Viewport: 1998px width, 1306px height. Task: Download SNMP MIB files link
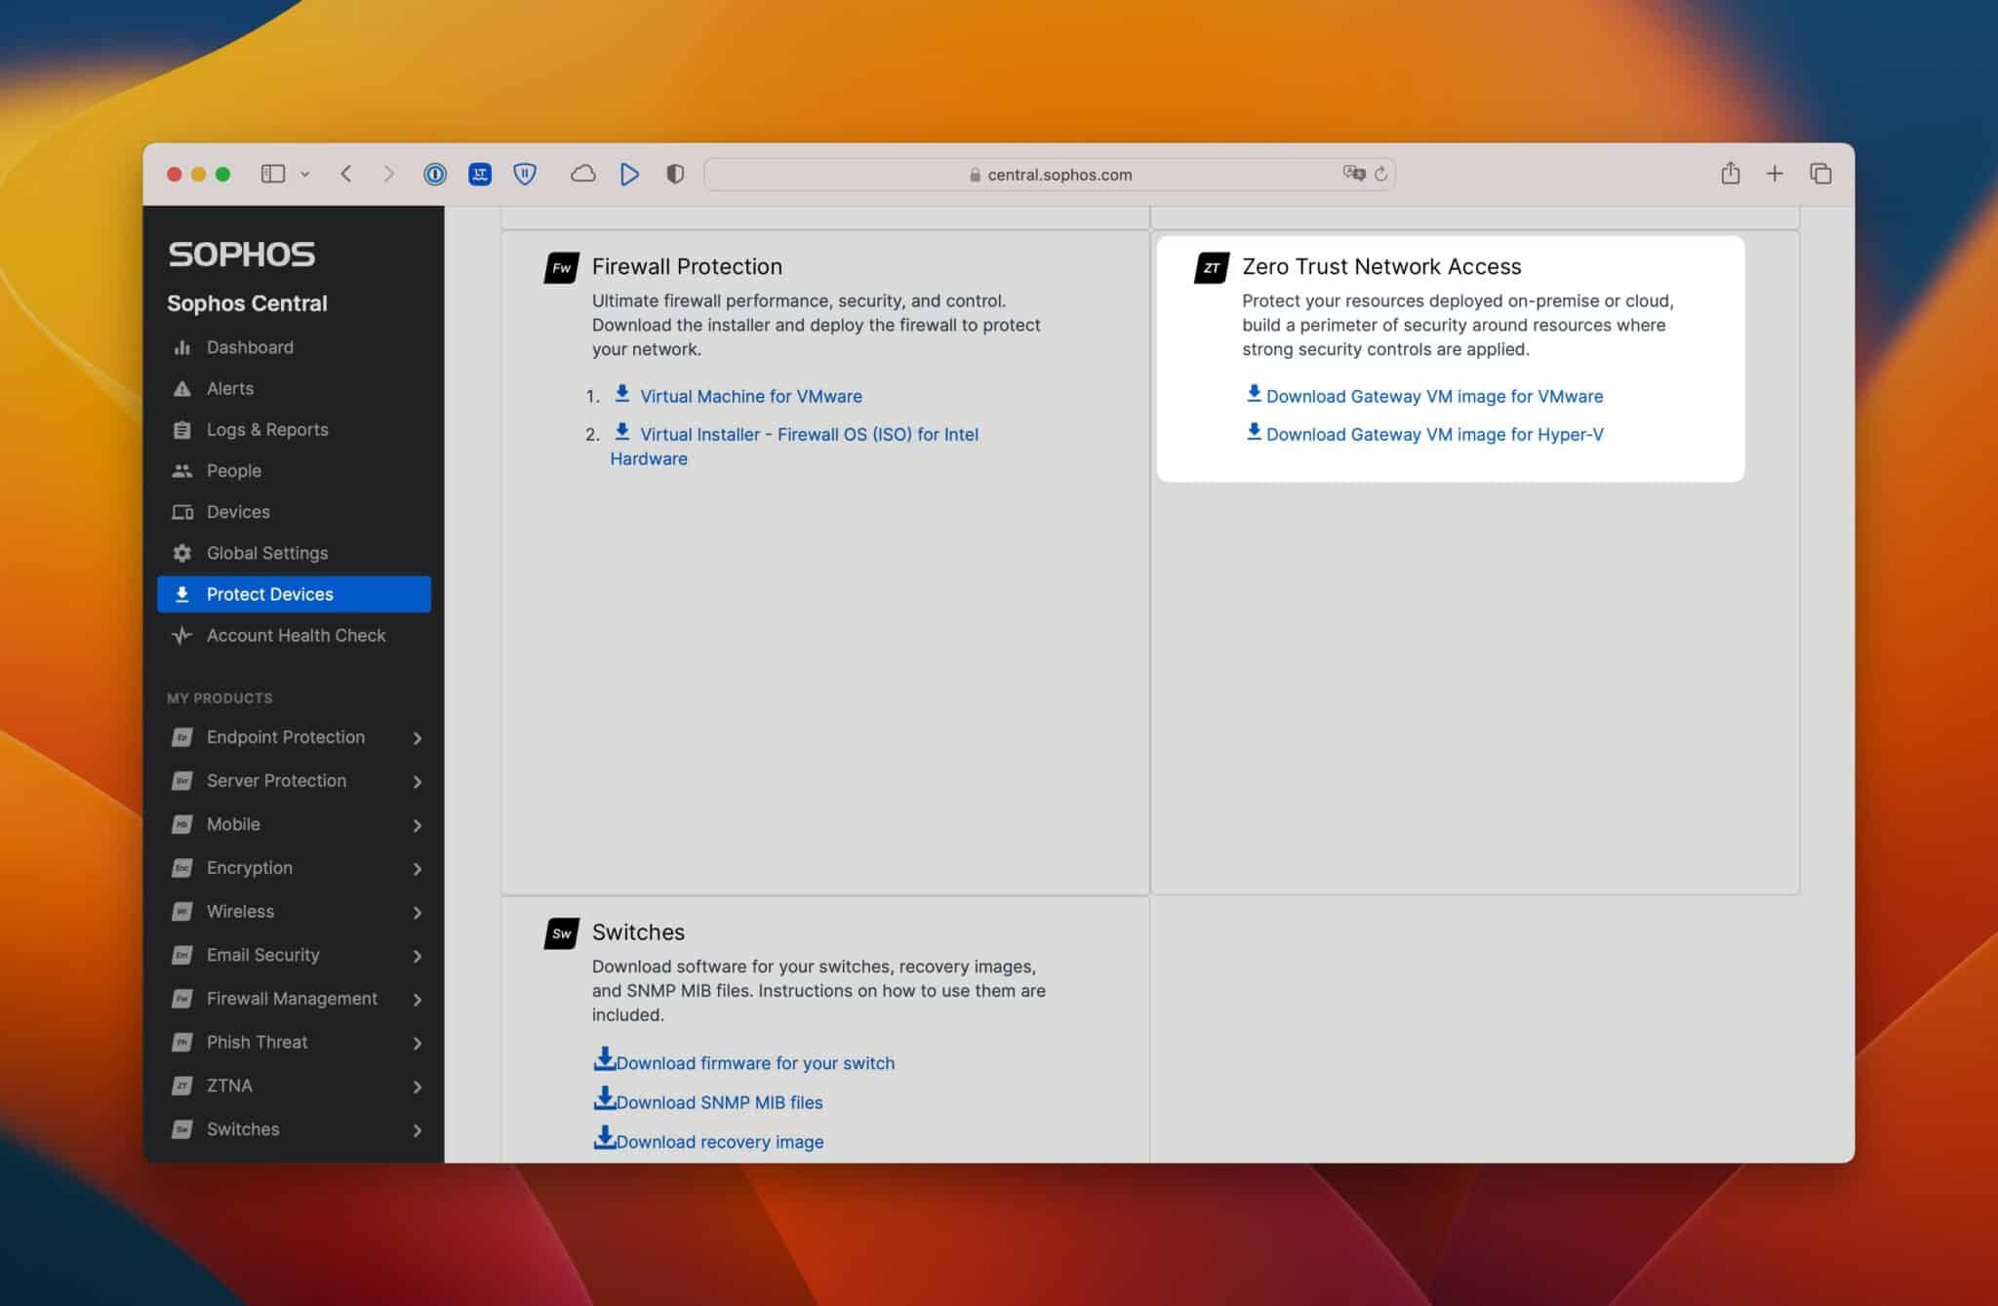[x=719, y=1103]
